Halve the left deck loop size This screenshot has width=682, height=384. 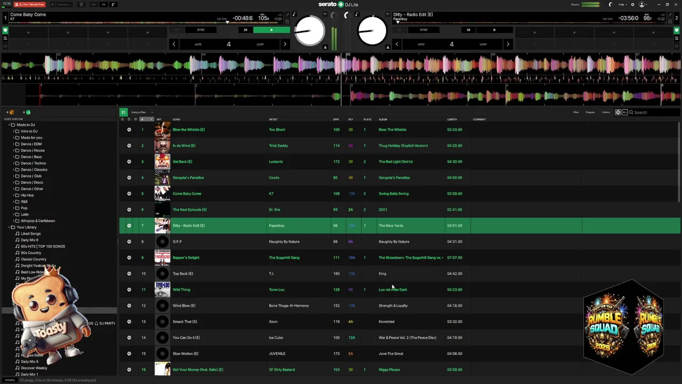pyautogui.click(x=174, y=44)
